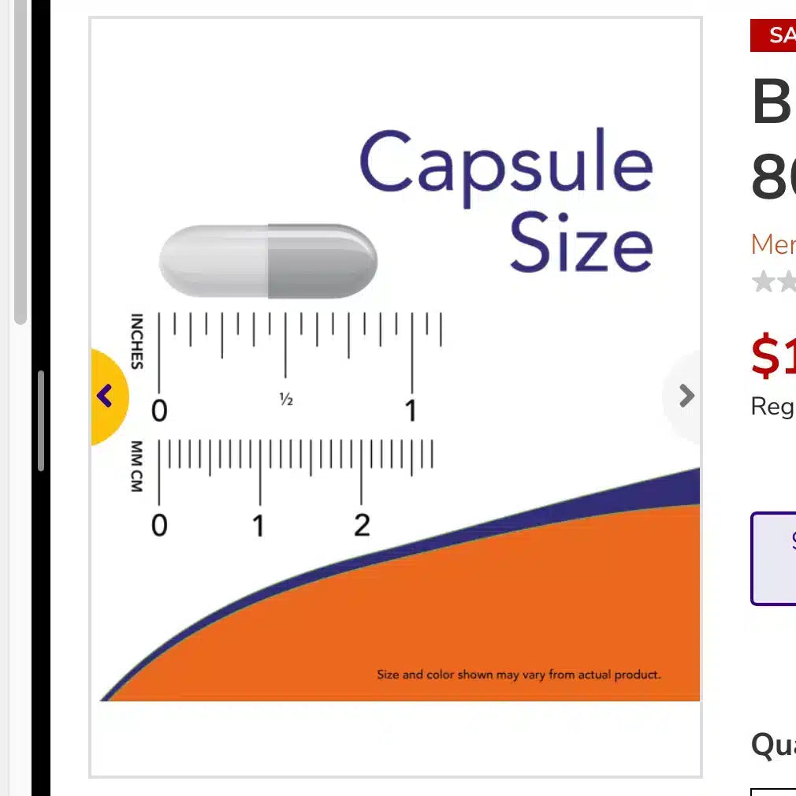Click the gray star rating icons
The image size is (796, 796).
click(x=774, y=281)
